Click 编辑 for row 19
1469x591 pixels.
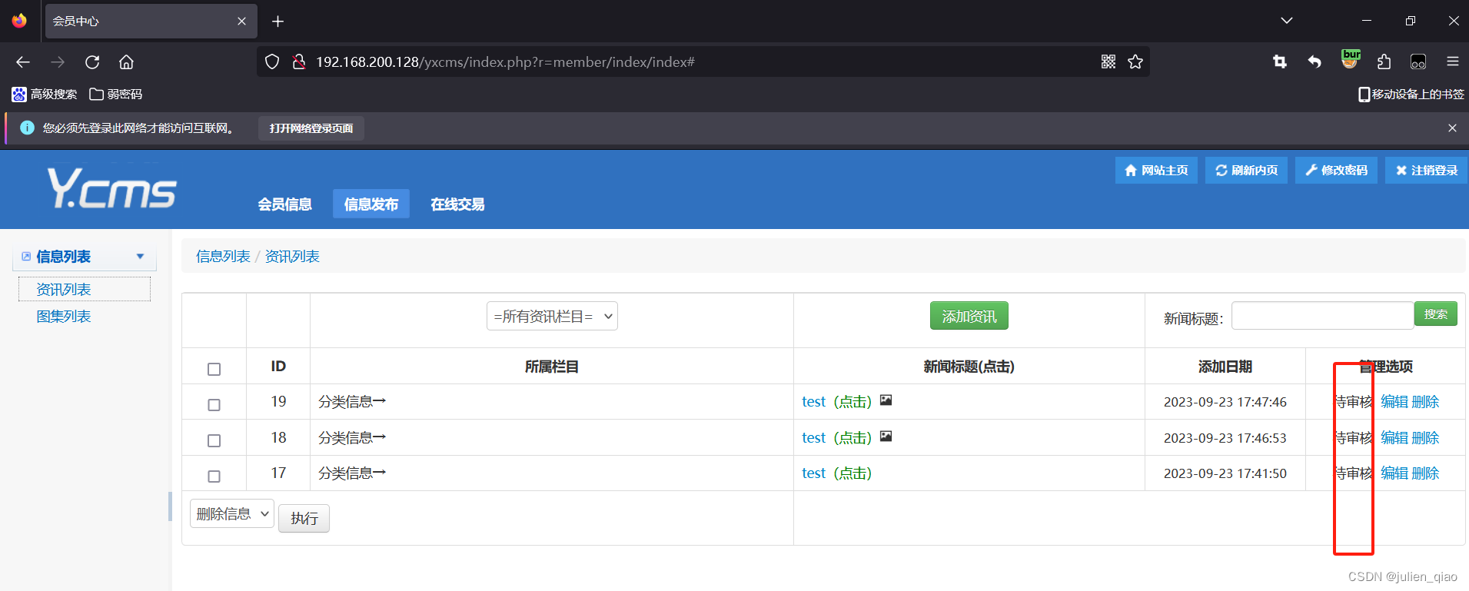click(x=1394, y=402)
